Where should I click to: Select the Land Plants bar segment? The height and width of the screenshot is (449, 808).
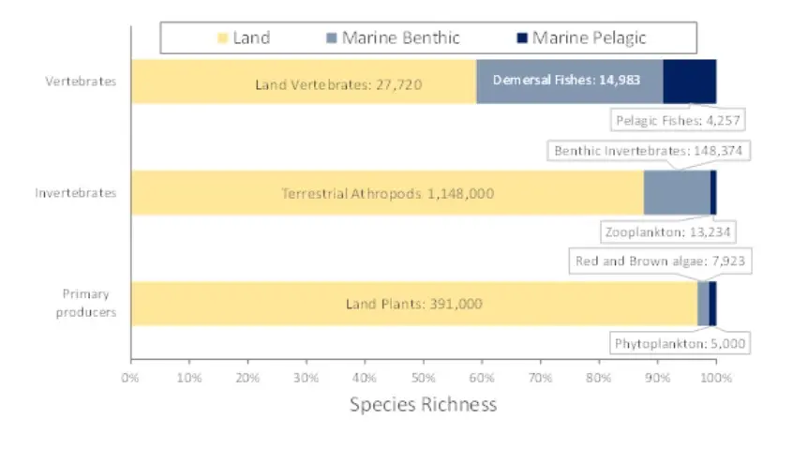coord(413,304)
